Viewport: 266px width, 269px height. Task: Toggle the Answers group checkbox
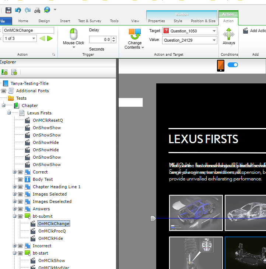click(x=20, y=209)
